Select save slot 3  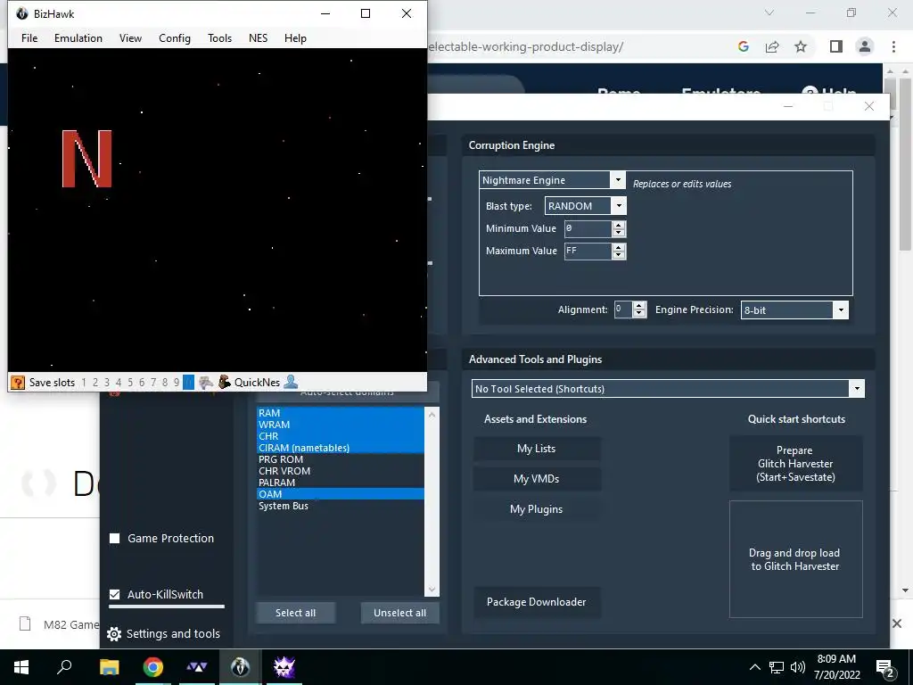click(x=107, y=383)
